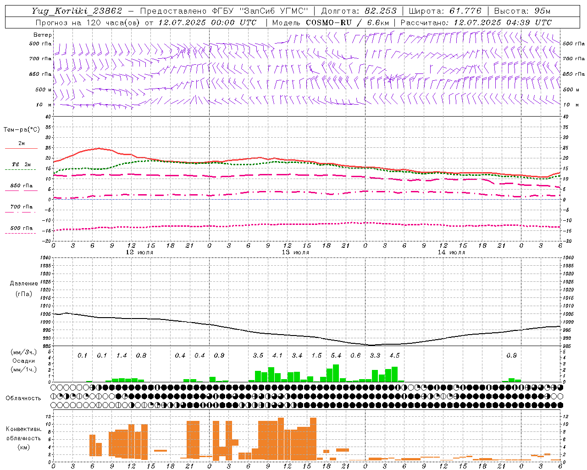Image resolution: width=587 pixels, height=470 pixels.
Task: Click the (гПа) pressure unit label
Action: (x=24, y=294)
